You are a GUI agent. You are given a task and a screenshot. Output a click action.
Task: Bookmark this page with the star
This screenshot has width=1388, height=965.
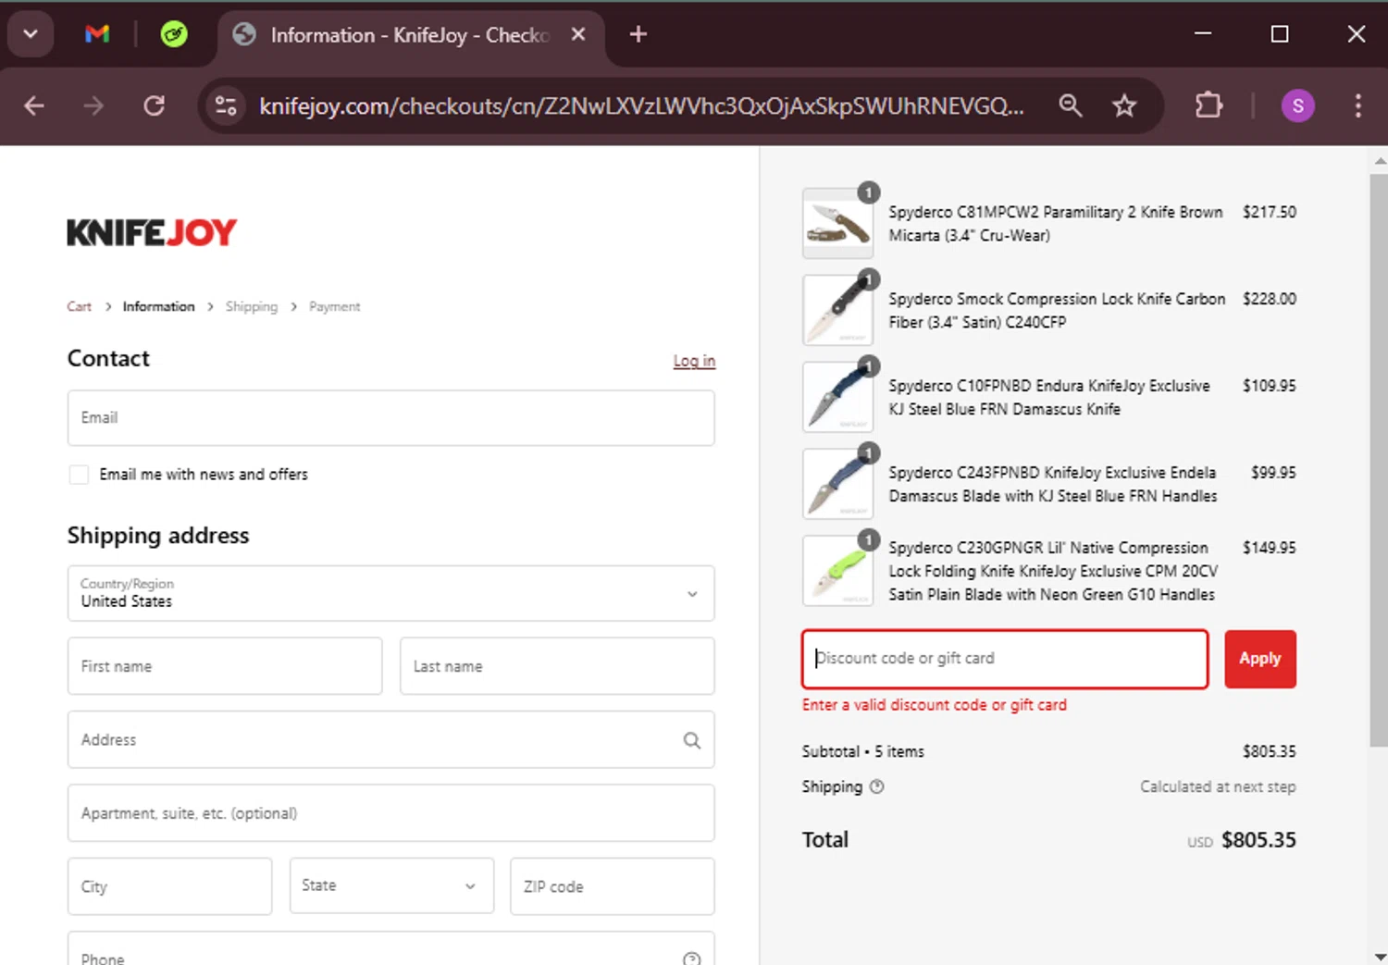[x=1124, y=105]
